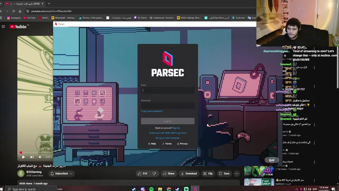Open Netflix bookmark
The image size is (339, 191).
tap(43, 18)
